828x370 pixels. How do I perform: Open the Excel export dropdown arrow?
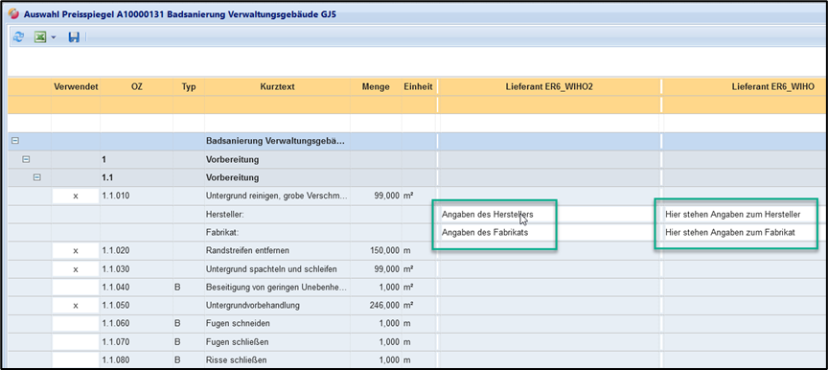tap(54, 37)
